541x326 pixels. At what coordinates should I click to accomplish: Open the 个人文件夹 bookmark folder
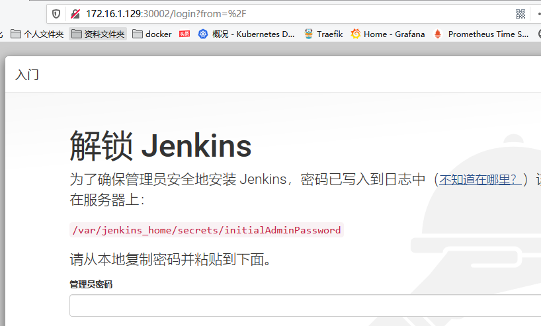click(37, 34)
